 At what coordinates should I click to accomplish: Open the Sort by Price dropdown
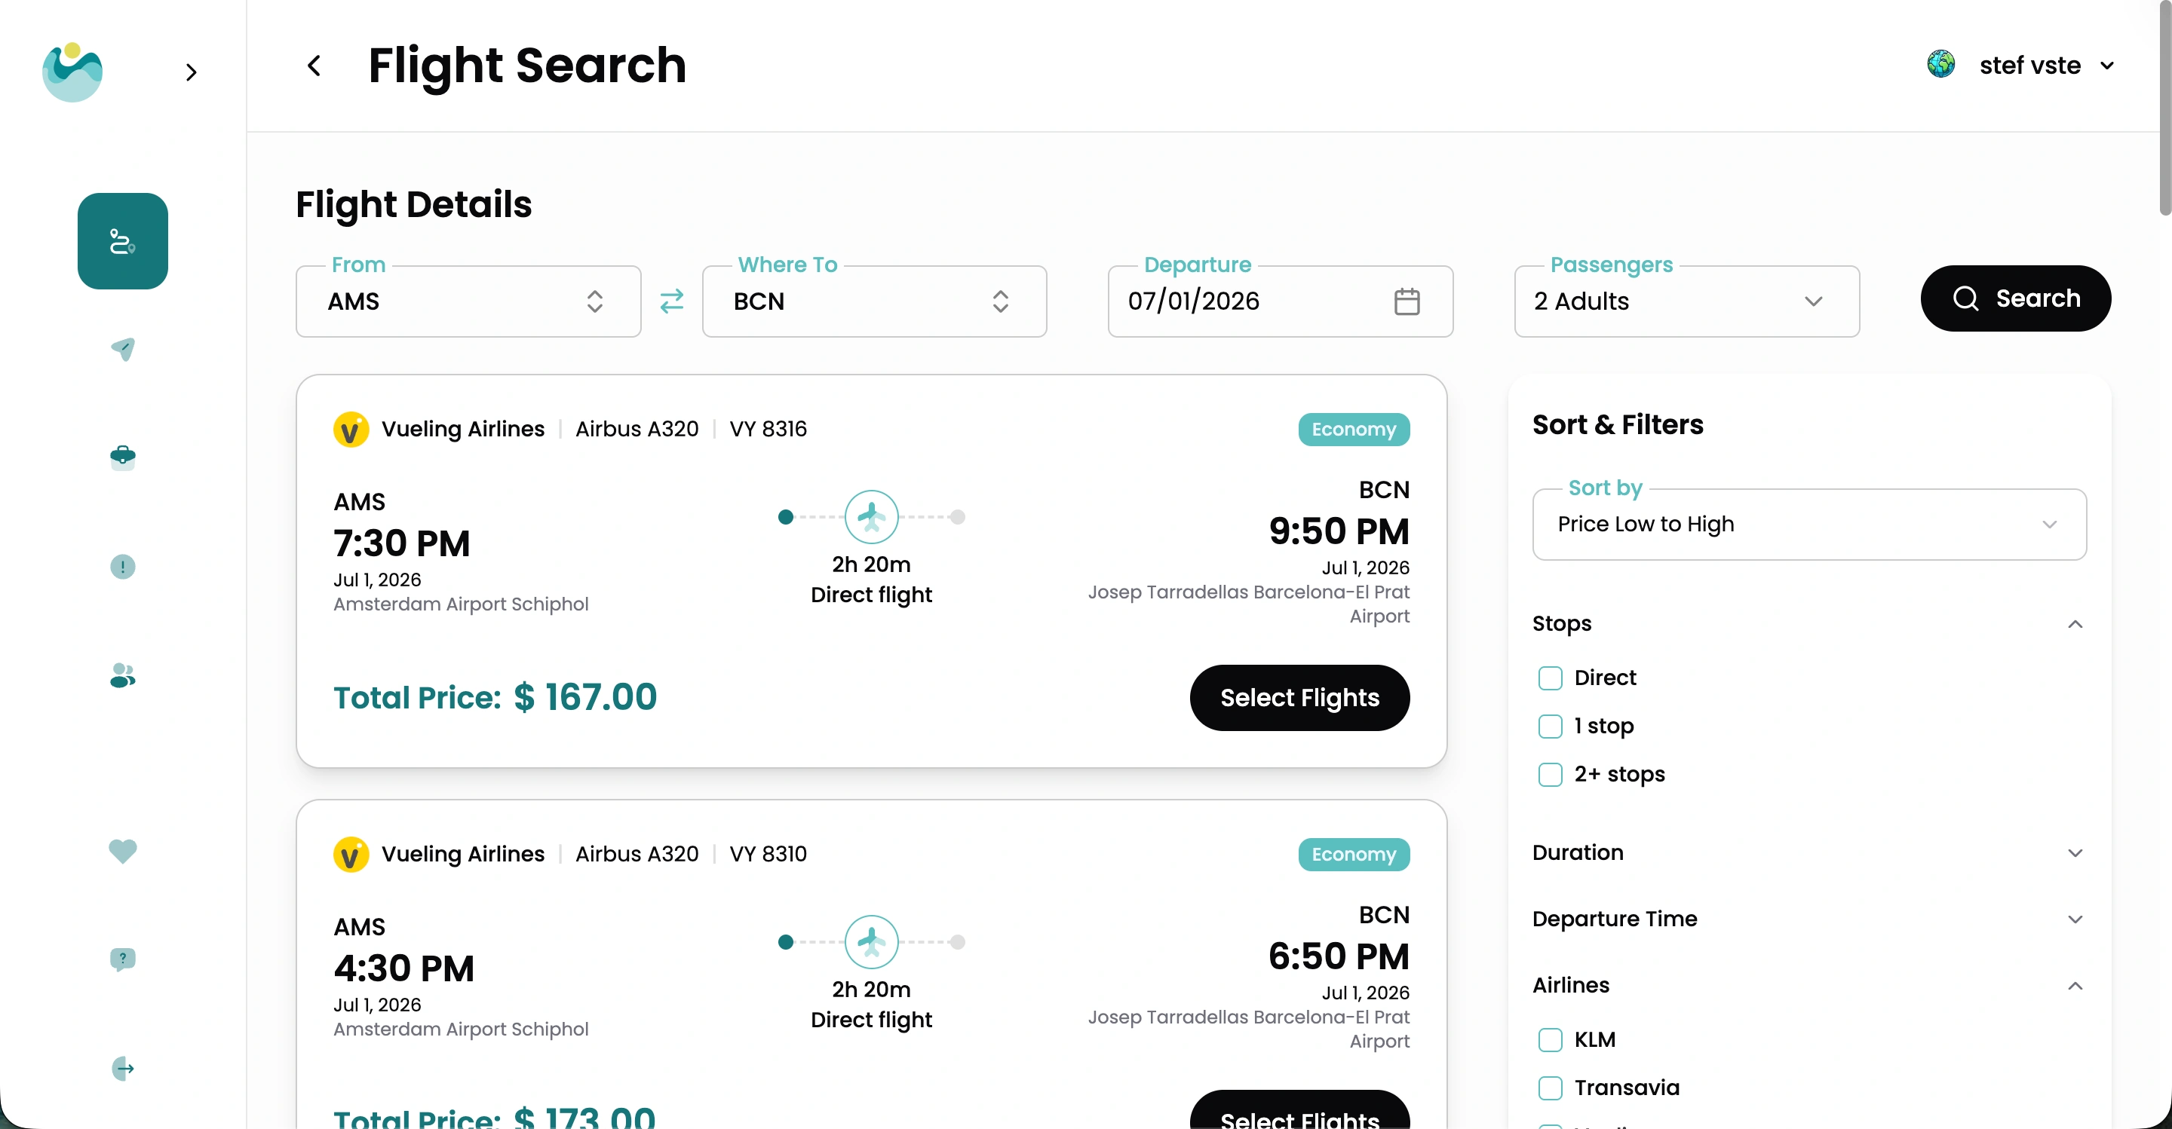click(x=1808, y=524)
